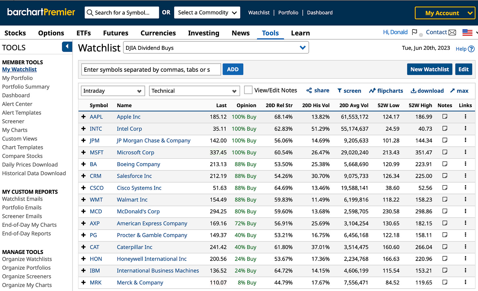The height and width of the screenshot is (291, 478).
Task: Open Screener in Member Tools sidebar
Action: 13,121
